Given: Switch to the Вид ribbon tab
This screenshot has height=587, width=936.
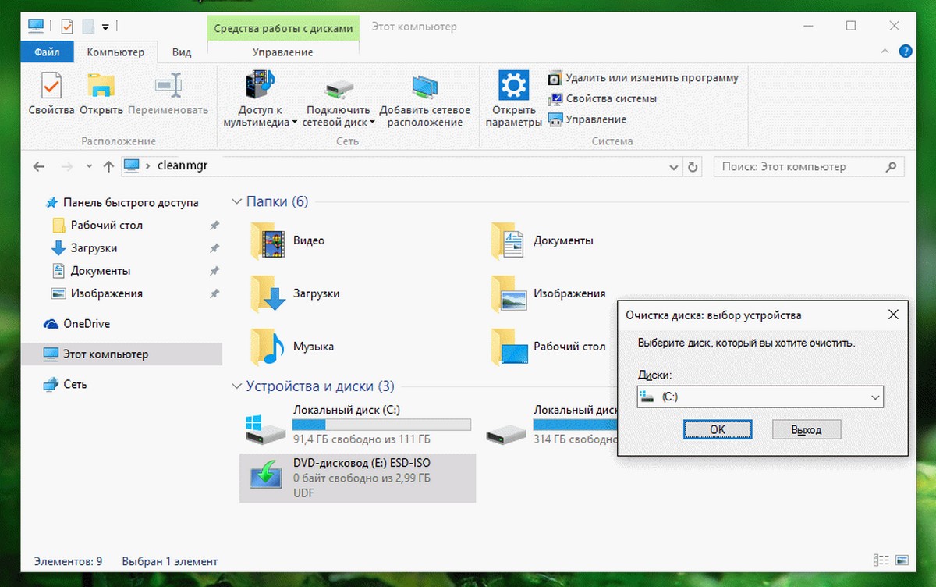Looking at the screenshot, I should point(182,52).
